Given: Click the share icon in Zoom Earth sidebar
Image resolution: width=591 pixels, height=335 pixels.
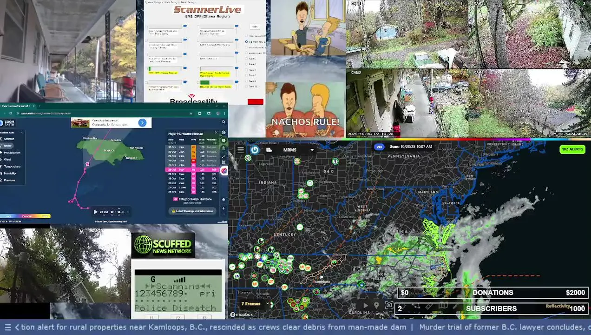Looking at the screenshot, I should [x=223, y=148].
